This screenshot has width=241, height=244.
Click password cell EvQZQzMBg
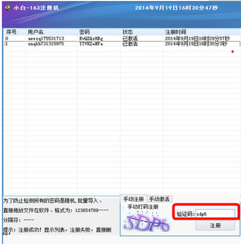(91, 39)
